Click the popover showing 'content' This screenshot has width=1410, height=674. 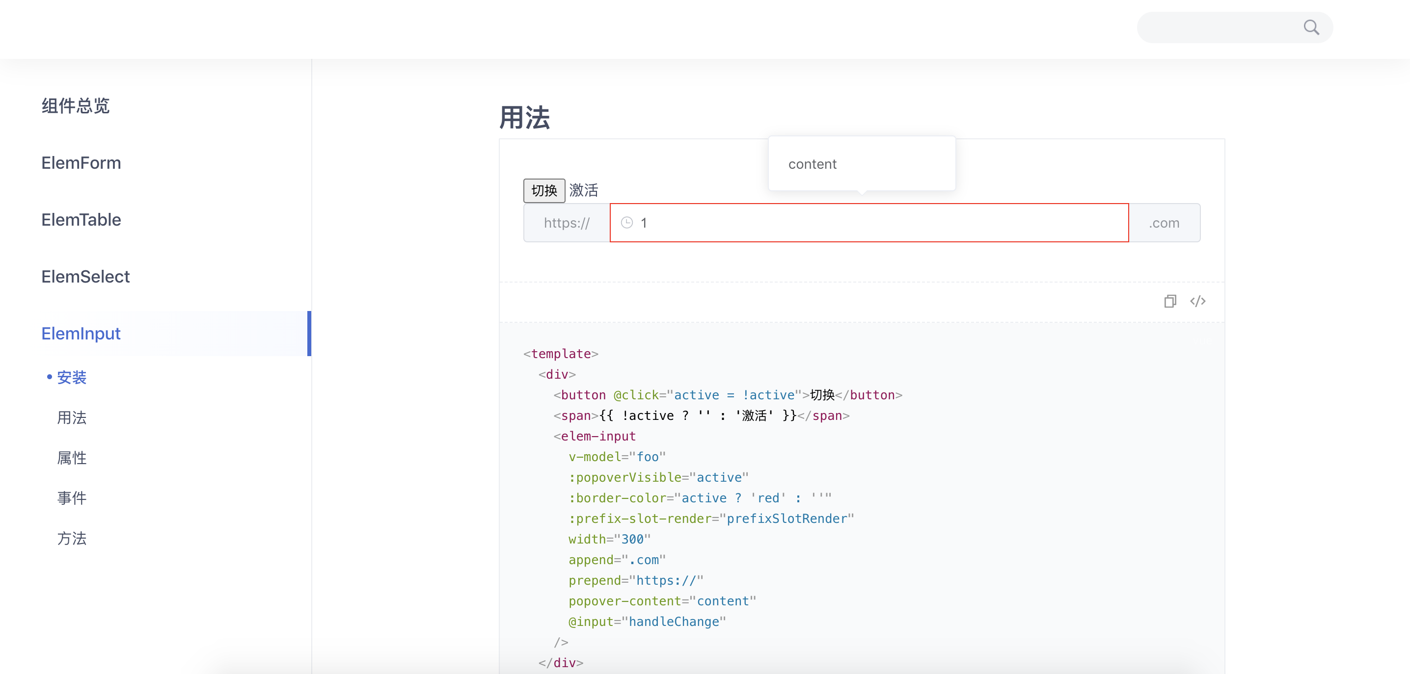(862, 163)
